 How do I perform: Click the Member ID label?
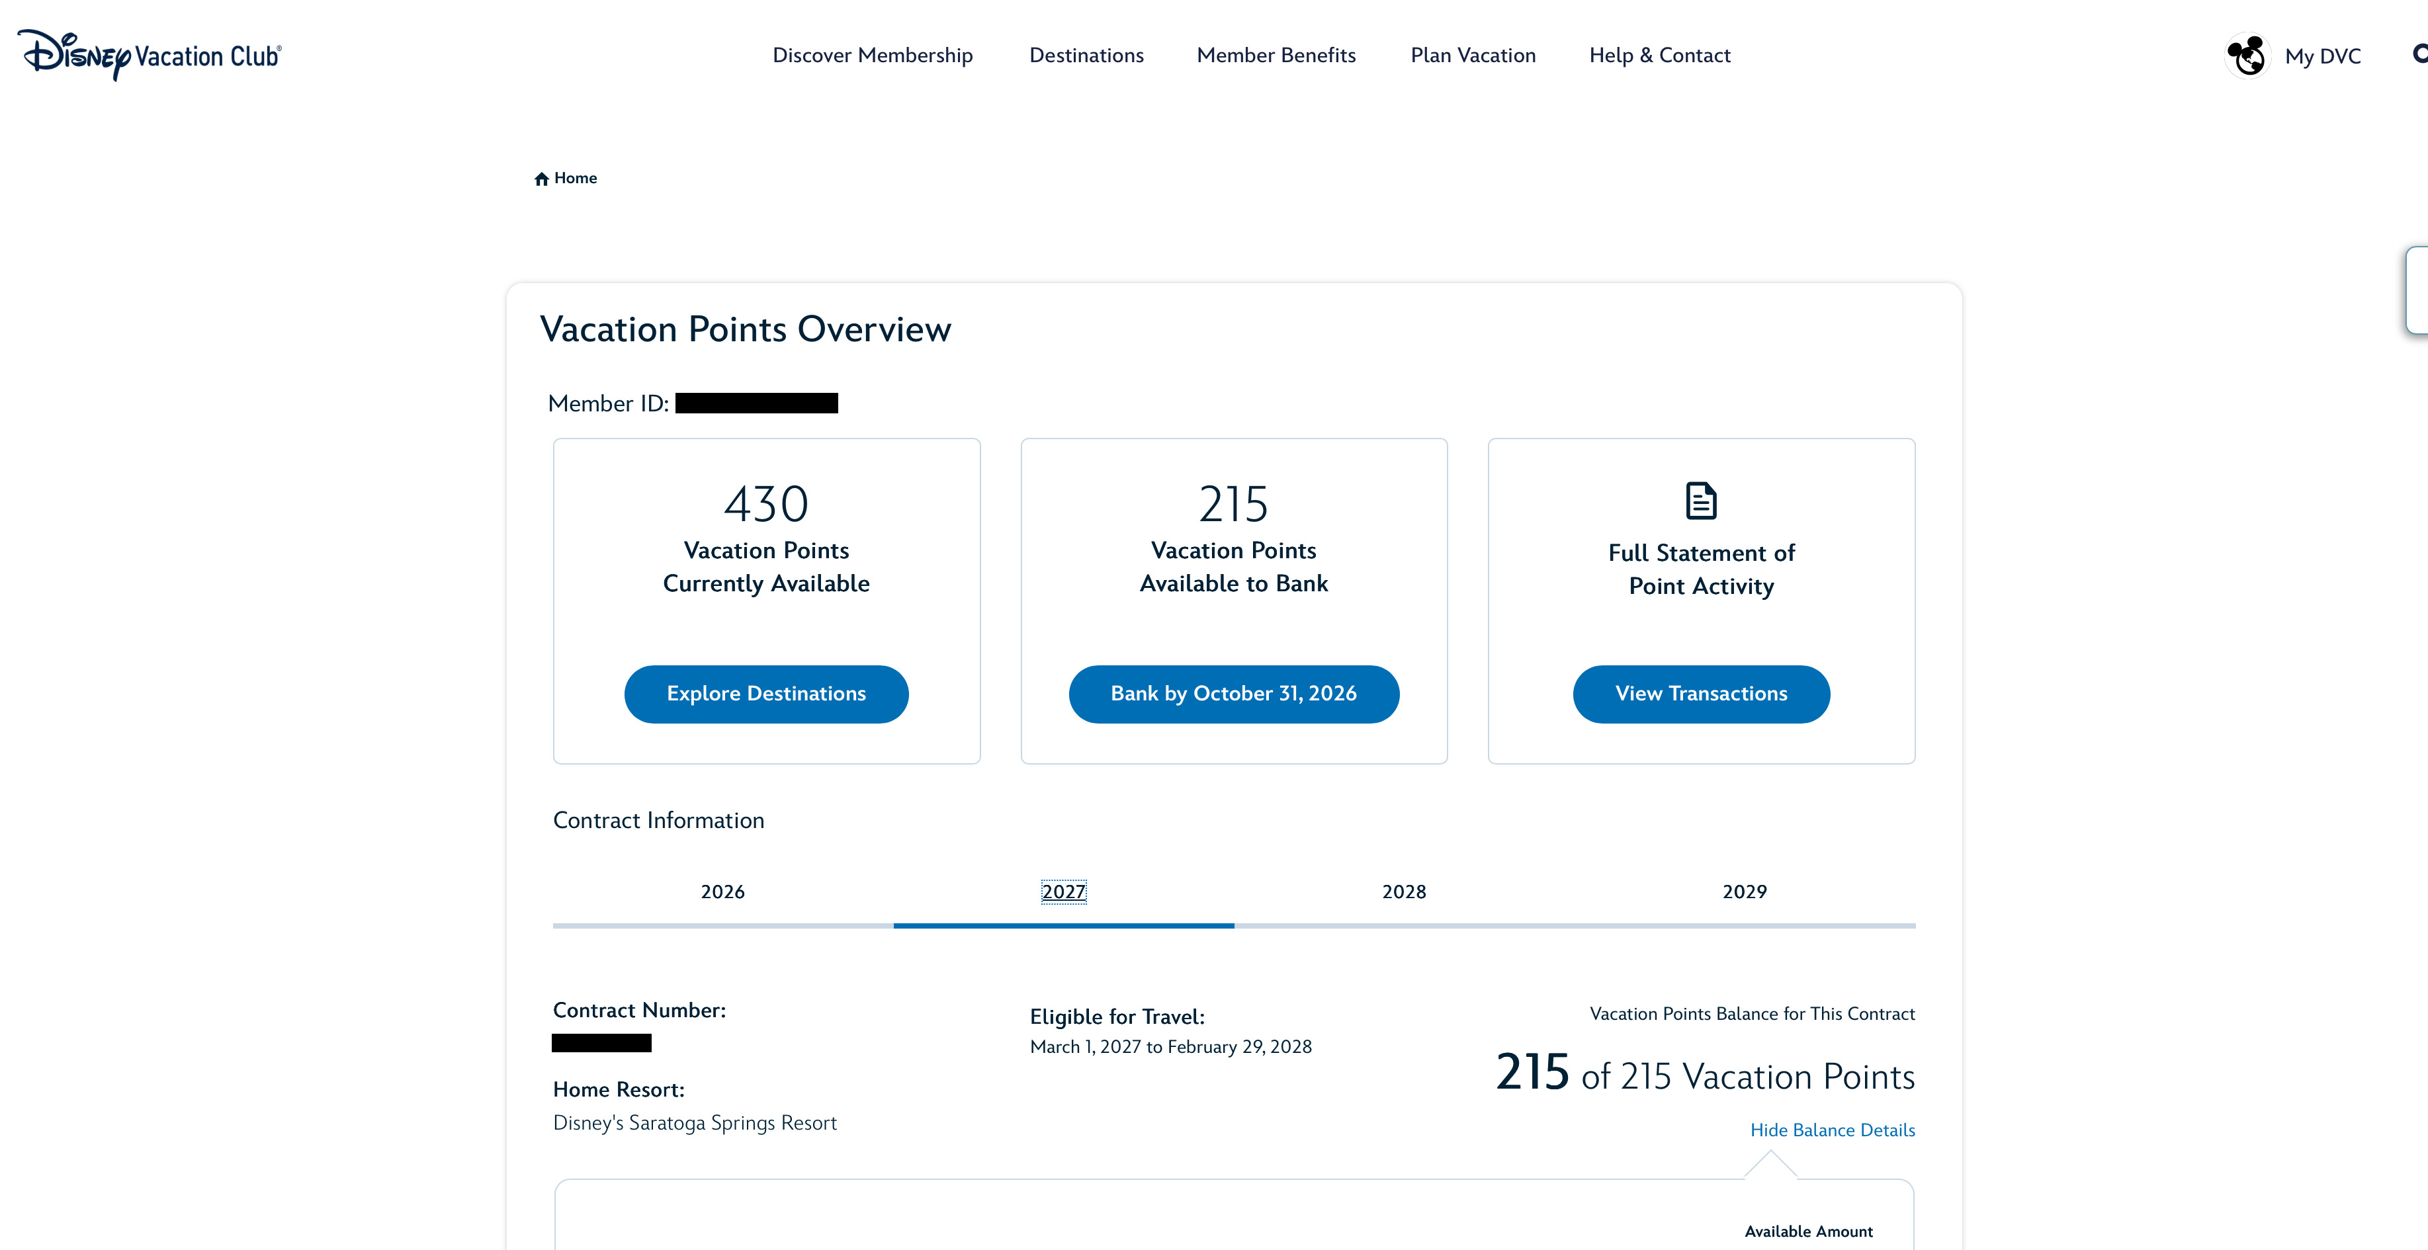[608, 404]
